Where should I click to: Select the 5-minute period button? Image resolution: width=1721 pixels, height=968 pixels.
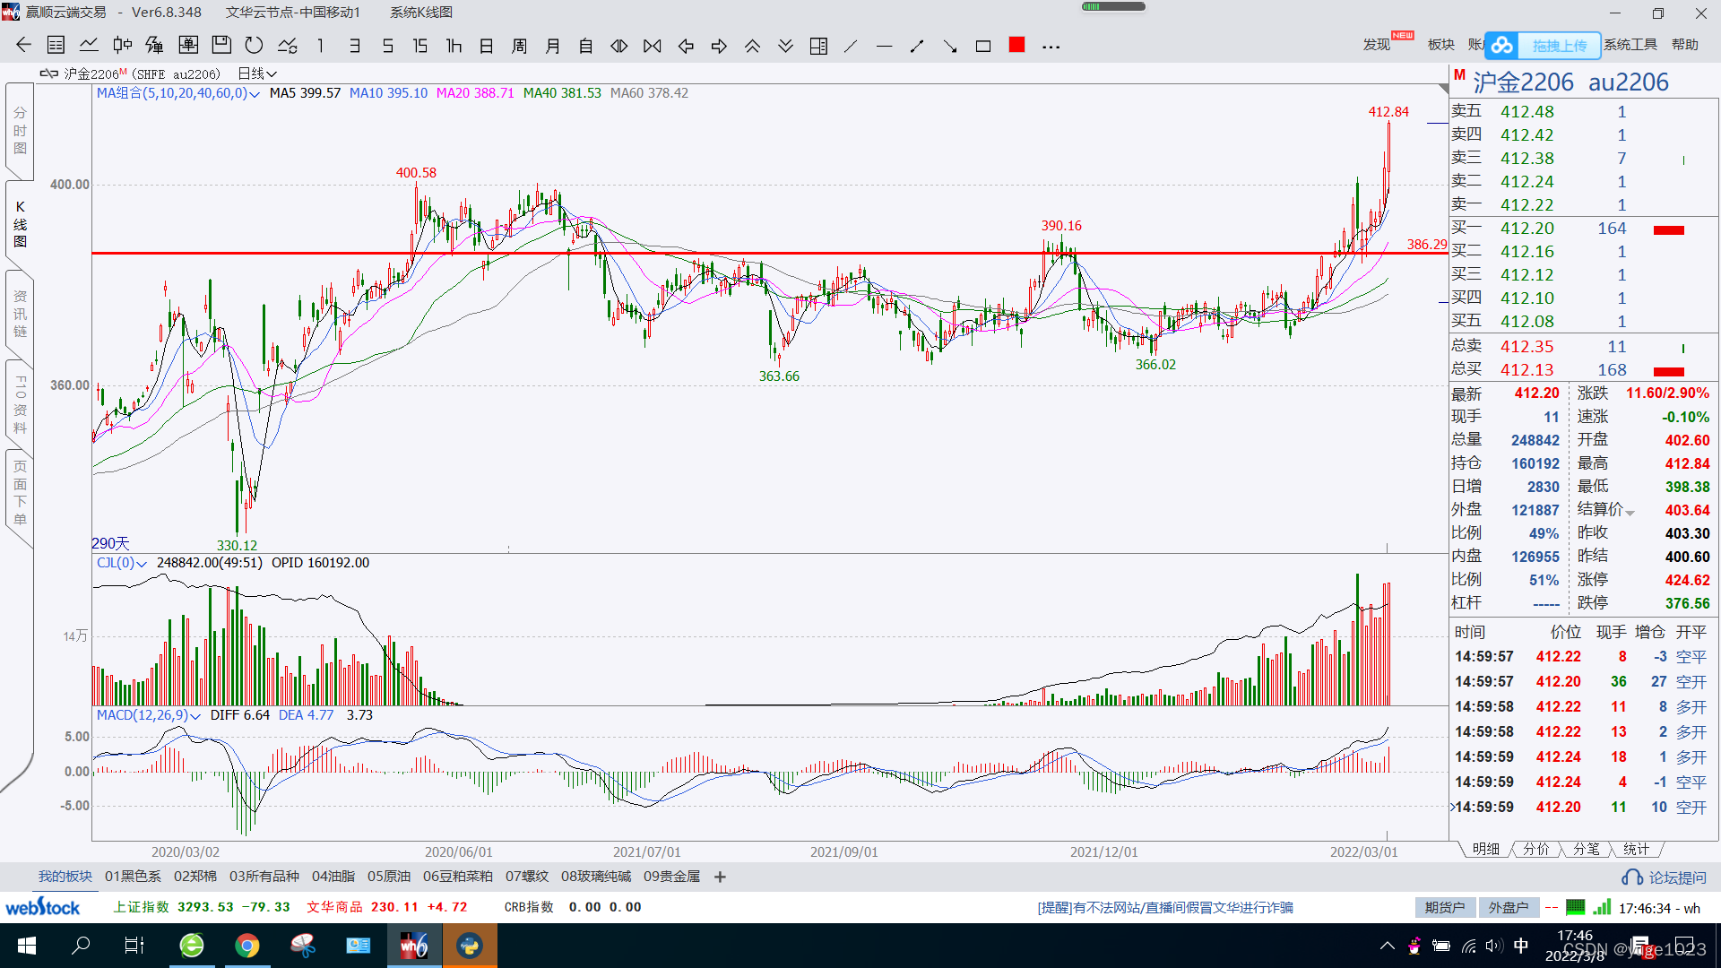pyautogui.click(x=387, y=46)
